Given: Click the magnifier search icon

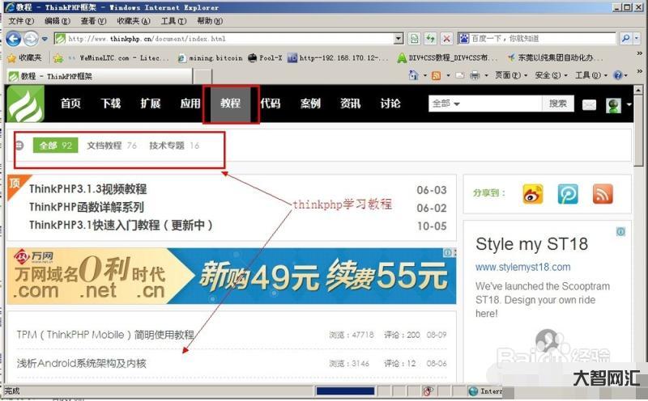Looking at the screenshot, I should 625,38.
